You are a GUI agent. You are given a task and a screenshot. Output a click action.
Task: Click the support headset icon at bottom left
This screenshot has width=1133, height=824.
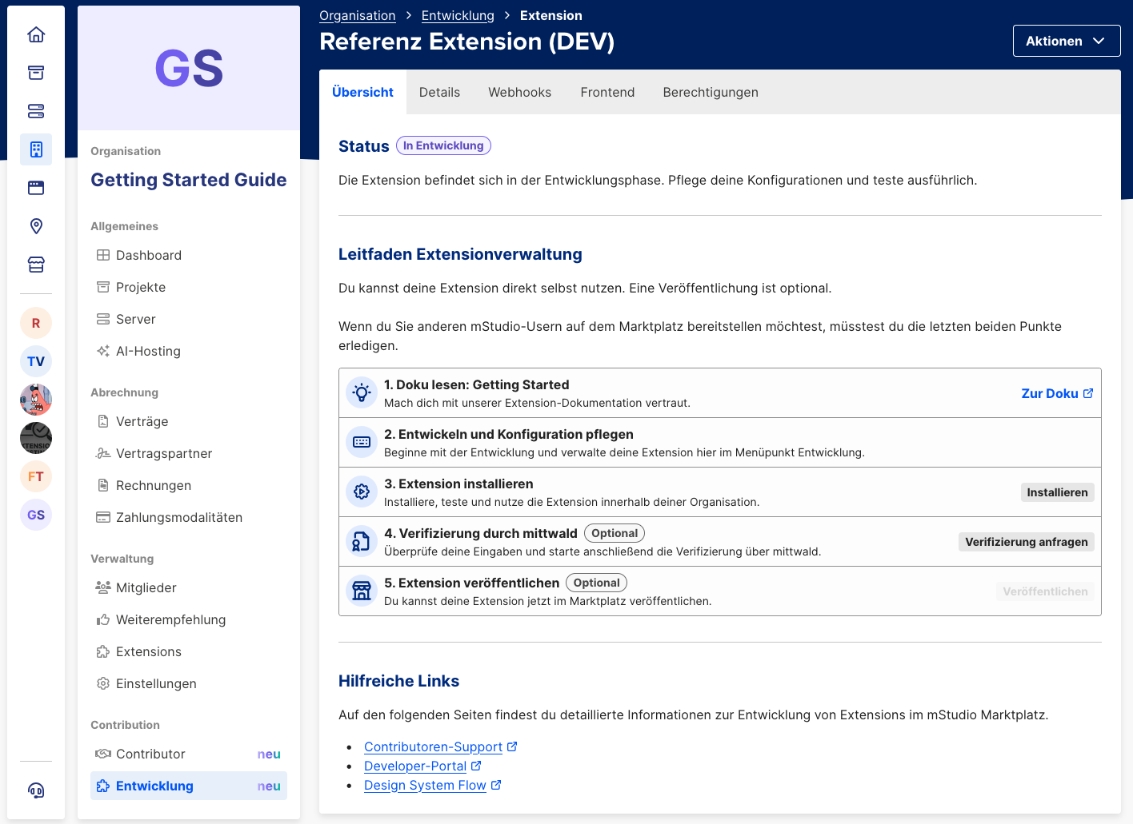(36, 790)
